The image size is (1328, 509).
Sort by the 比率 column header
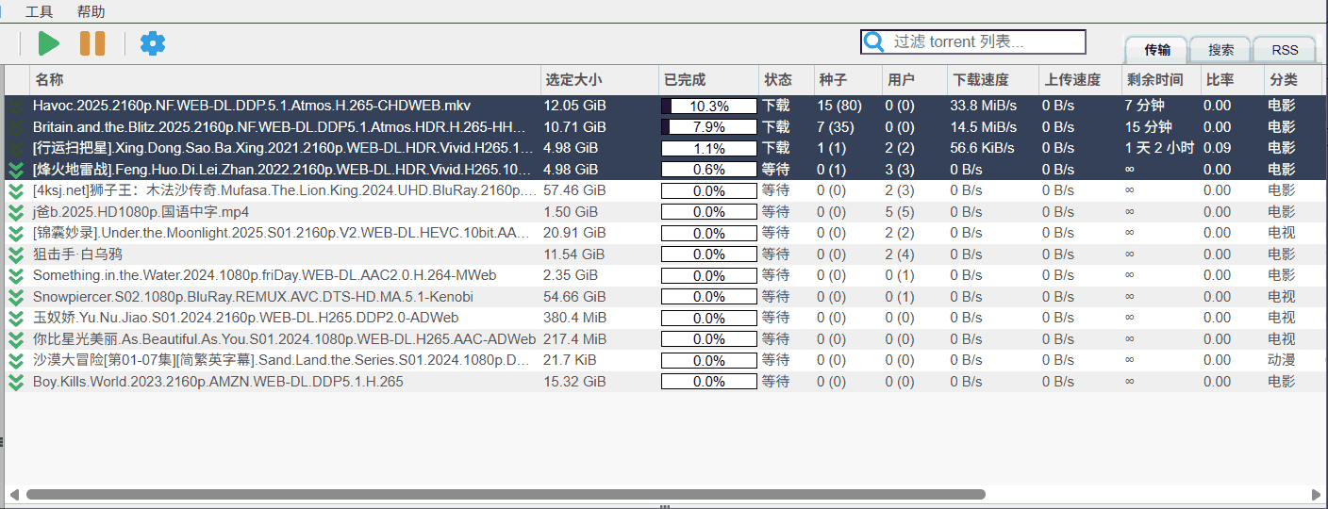(x=1233, y=80)
